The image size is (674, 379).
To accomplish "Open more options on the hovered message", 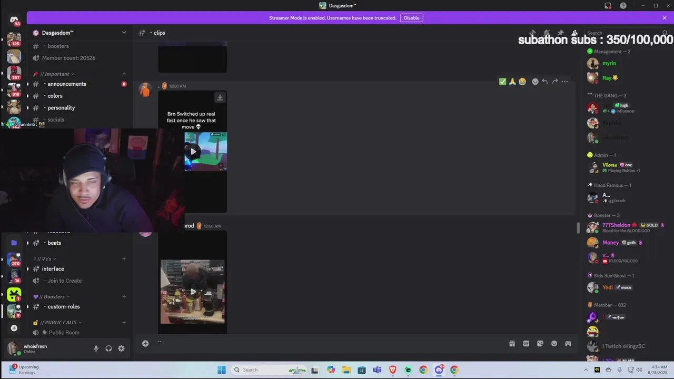I will click(x=564, y=82).
